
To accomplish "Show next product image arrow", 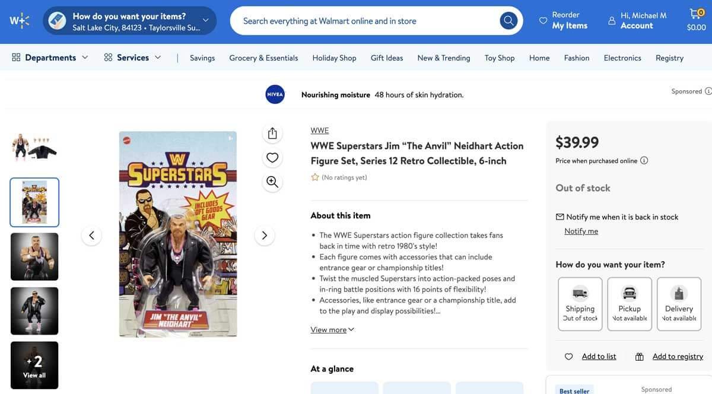I will (x=264, y=236).
